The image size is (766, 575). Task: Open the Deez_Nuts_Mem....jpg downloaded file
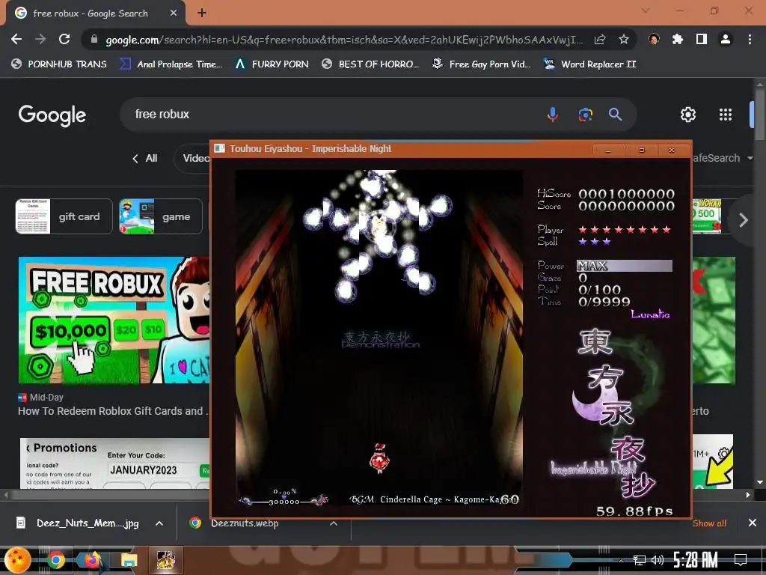tap(78, 523)
